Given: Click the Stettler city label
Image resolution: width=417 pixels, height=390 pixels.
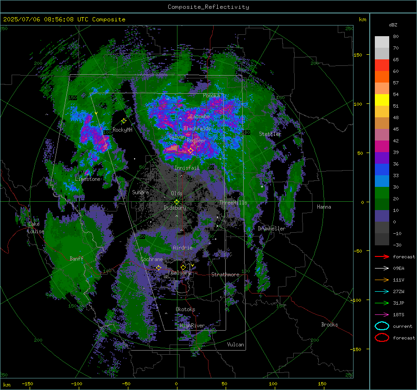Looking at the screenshot, I should click(270, 134).
